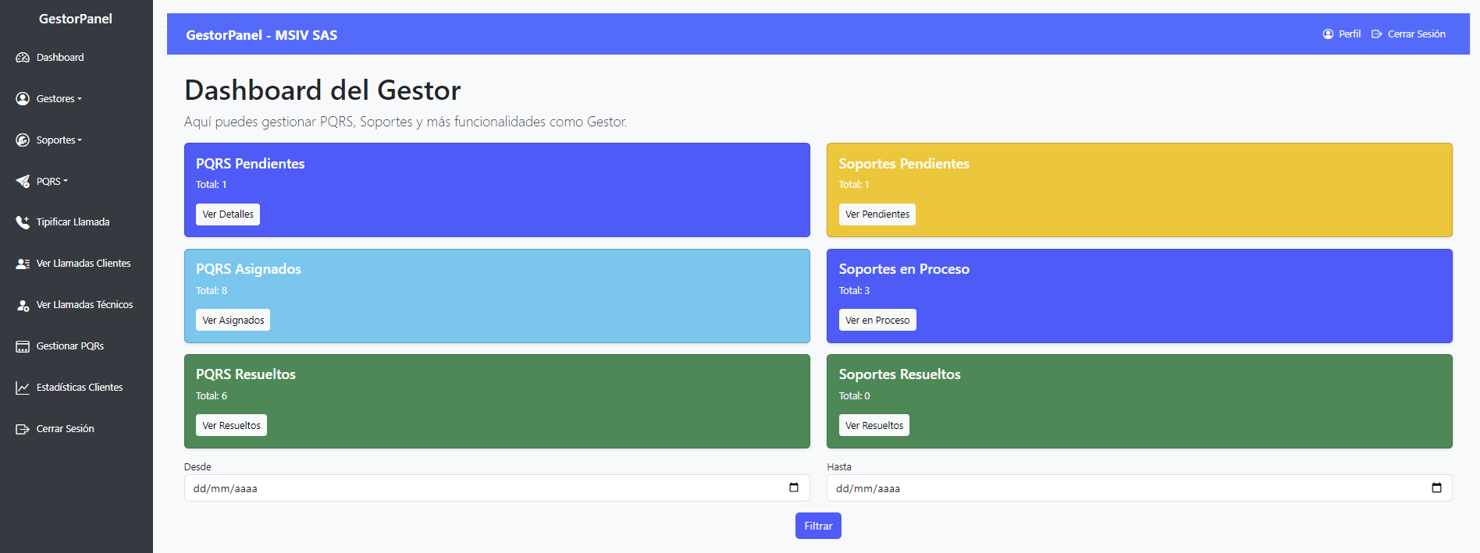1480x553 pixels.
Task: Click the Dashboard speedometer icon in sidebar
Action: (23, 58)
